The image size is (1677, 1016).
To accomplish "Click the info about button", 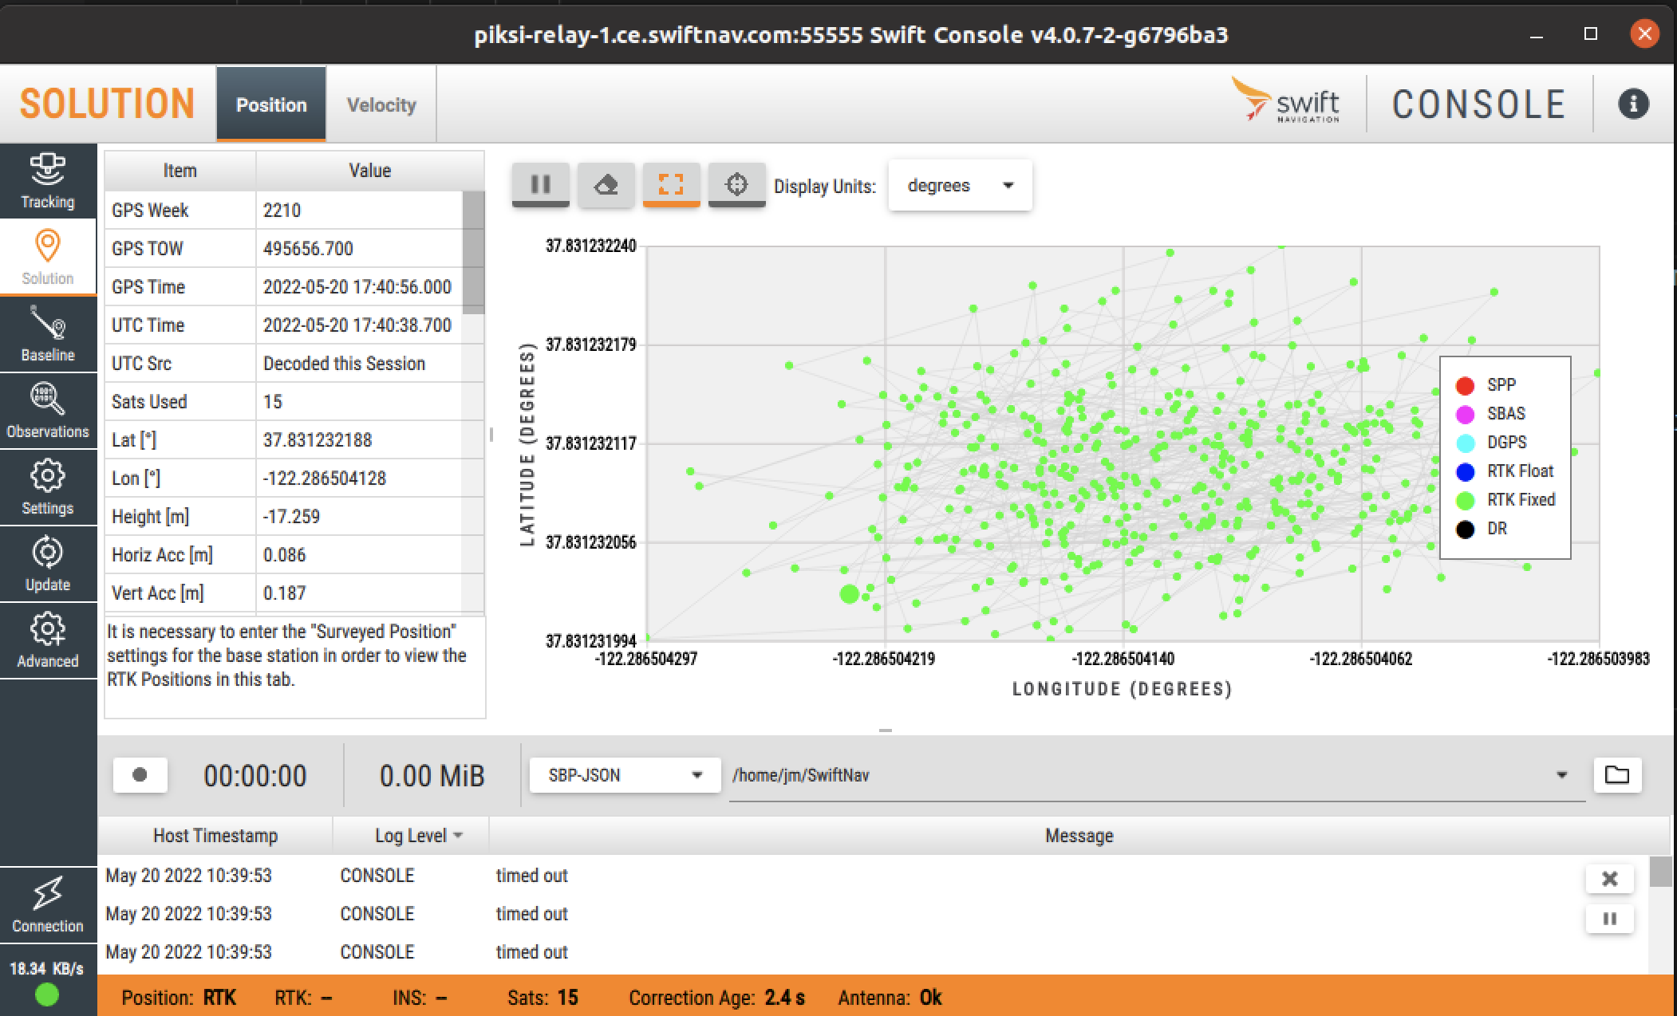I will click(1633, 104).
